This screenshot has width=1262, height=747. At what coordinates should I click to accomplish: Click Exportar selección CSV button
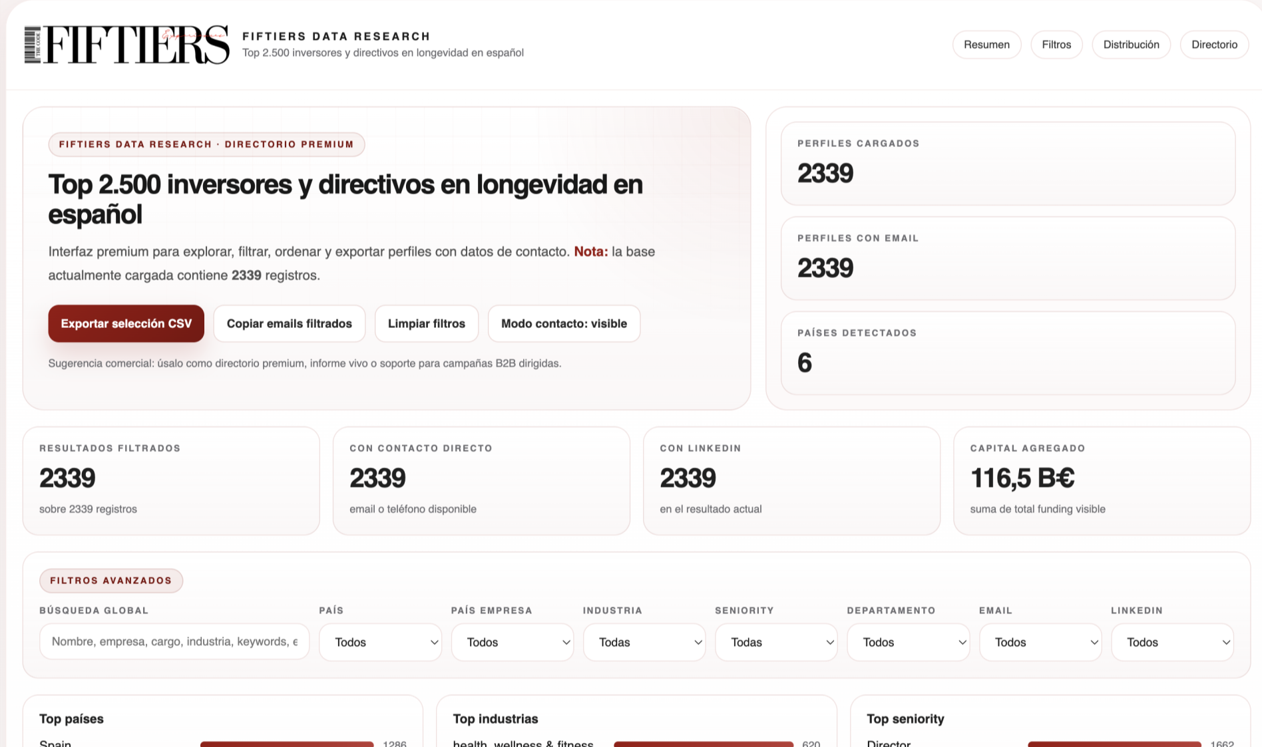(x=126, y=323)
